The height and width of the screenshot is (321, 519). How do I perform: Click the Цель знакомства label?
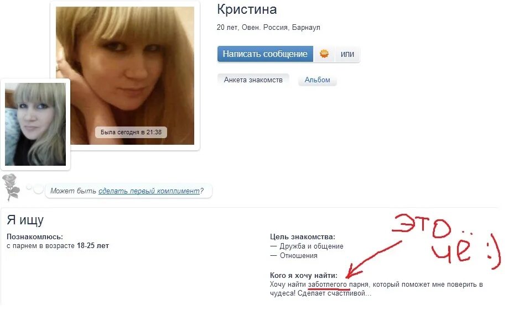coord(303,236)
